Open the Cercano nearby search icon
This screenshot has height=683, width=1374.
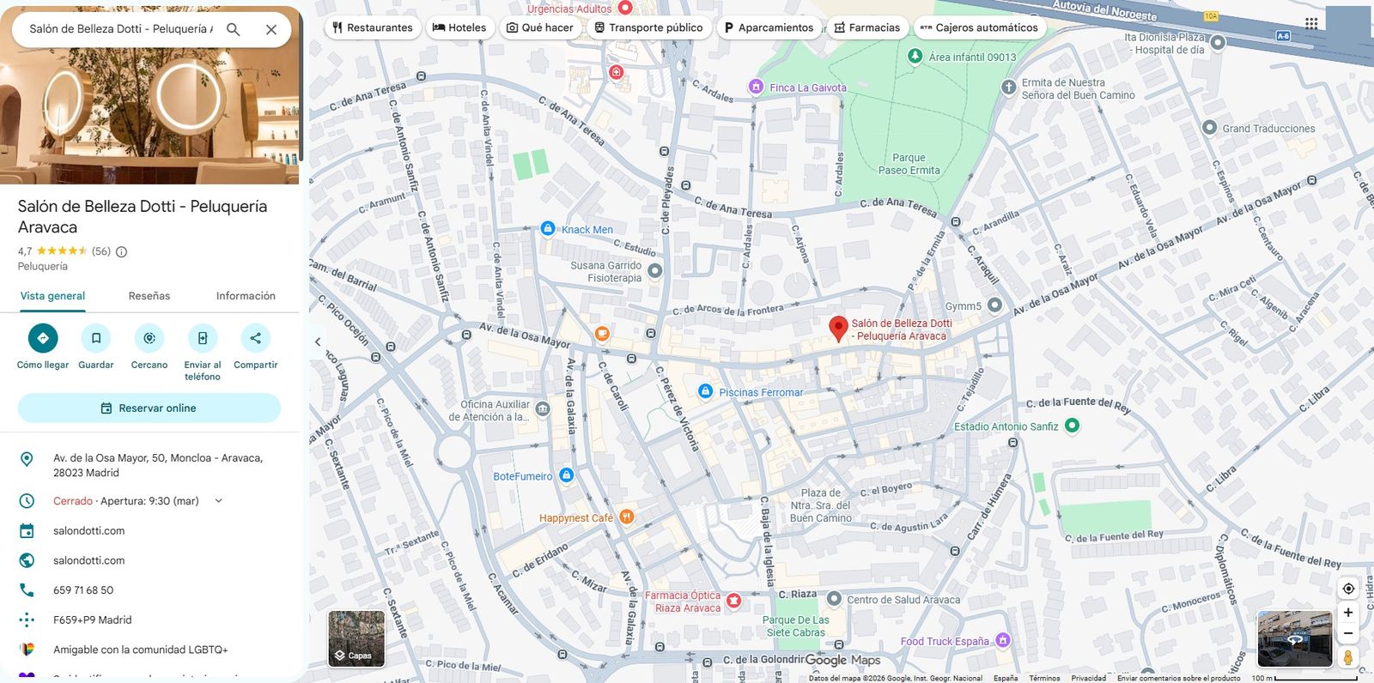149,338
